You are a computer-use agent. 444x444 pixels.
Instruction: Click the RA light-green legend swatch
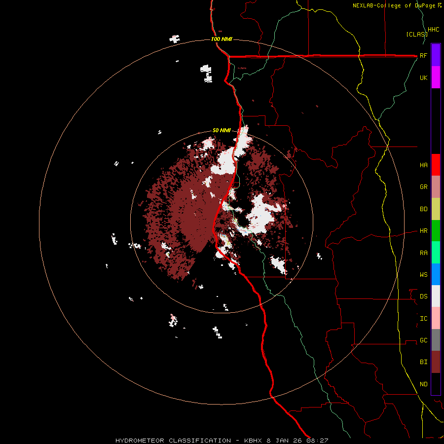pos(436,253)
